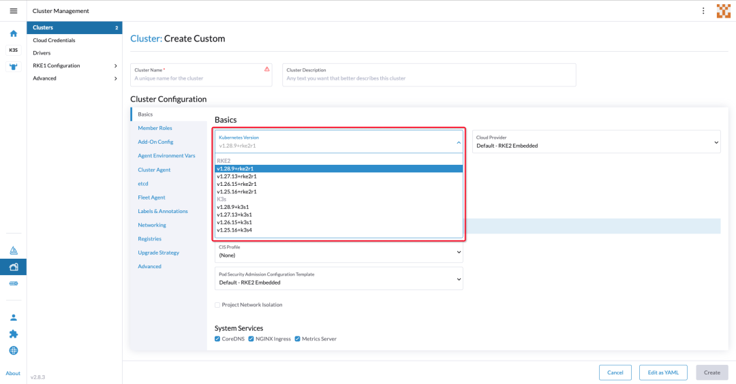Click the Edit as YAML button
Image resolution: width=736 pixels, height=384 pixels.
663,372
